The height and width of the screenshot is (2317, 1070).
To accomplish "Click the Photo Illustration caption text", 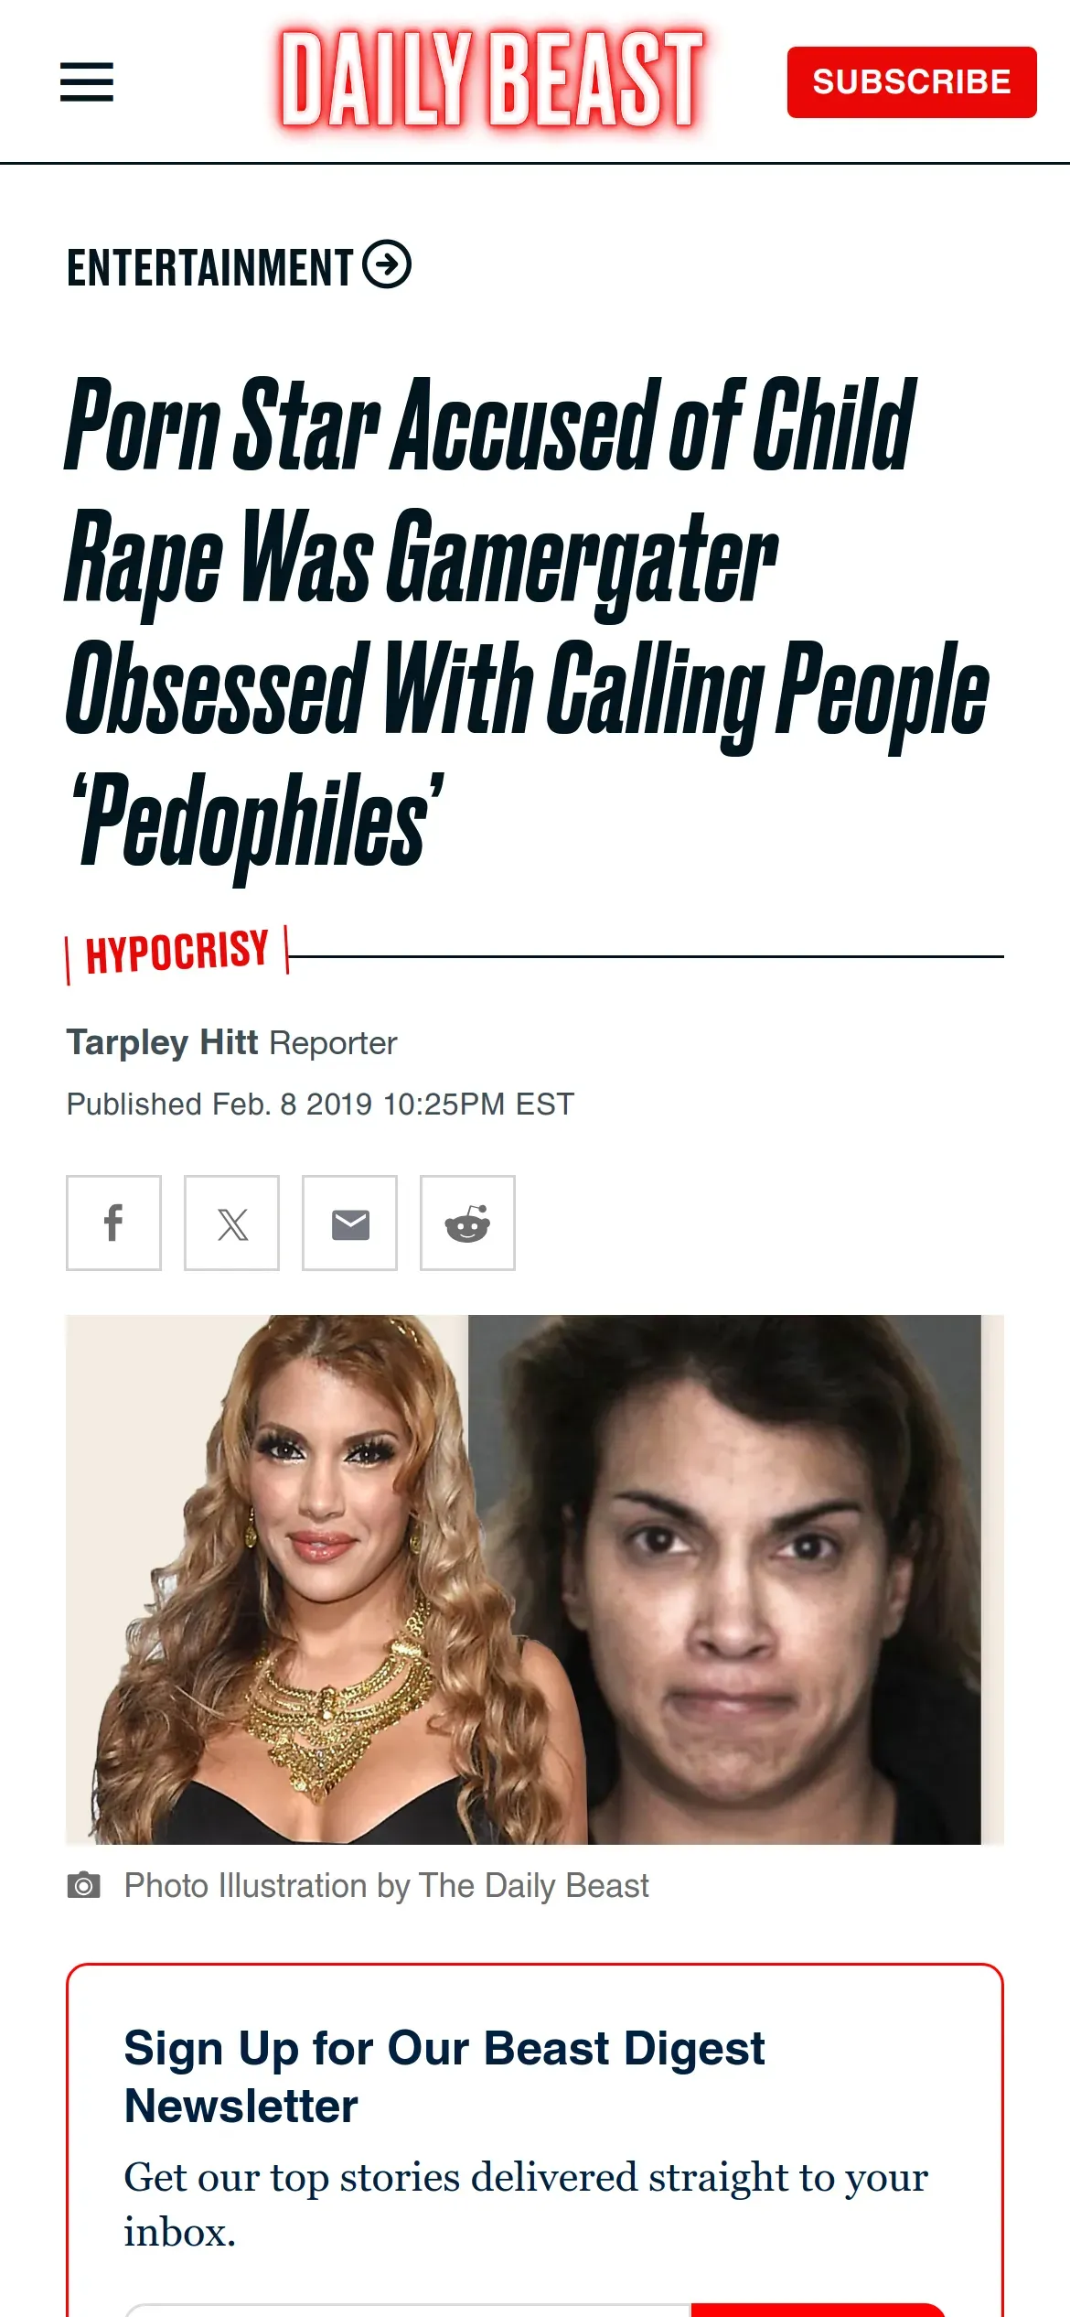I will (386, 1886).
